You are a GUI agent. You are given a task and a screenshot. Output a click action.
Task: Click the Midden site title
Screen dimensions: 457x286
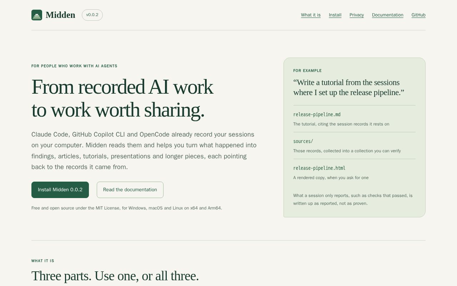coord(60,15)
